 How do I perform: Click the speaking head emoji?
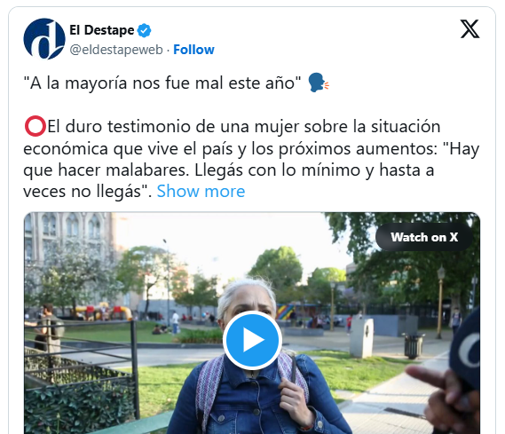[319, 83]
